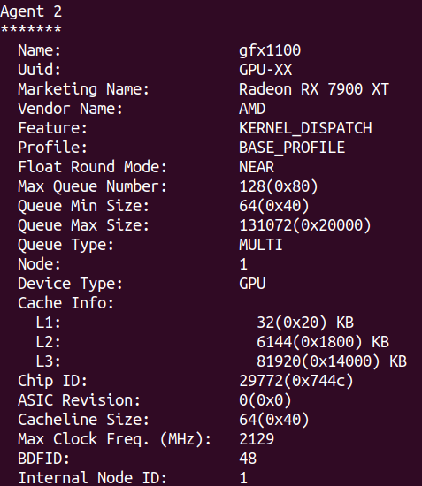Viewport: 422px width, 486px height.
Task: Select the 'KERNEL_DISPATCH' feature value
Action: 305,128
